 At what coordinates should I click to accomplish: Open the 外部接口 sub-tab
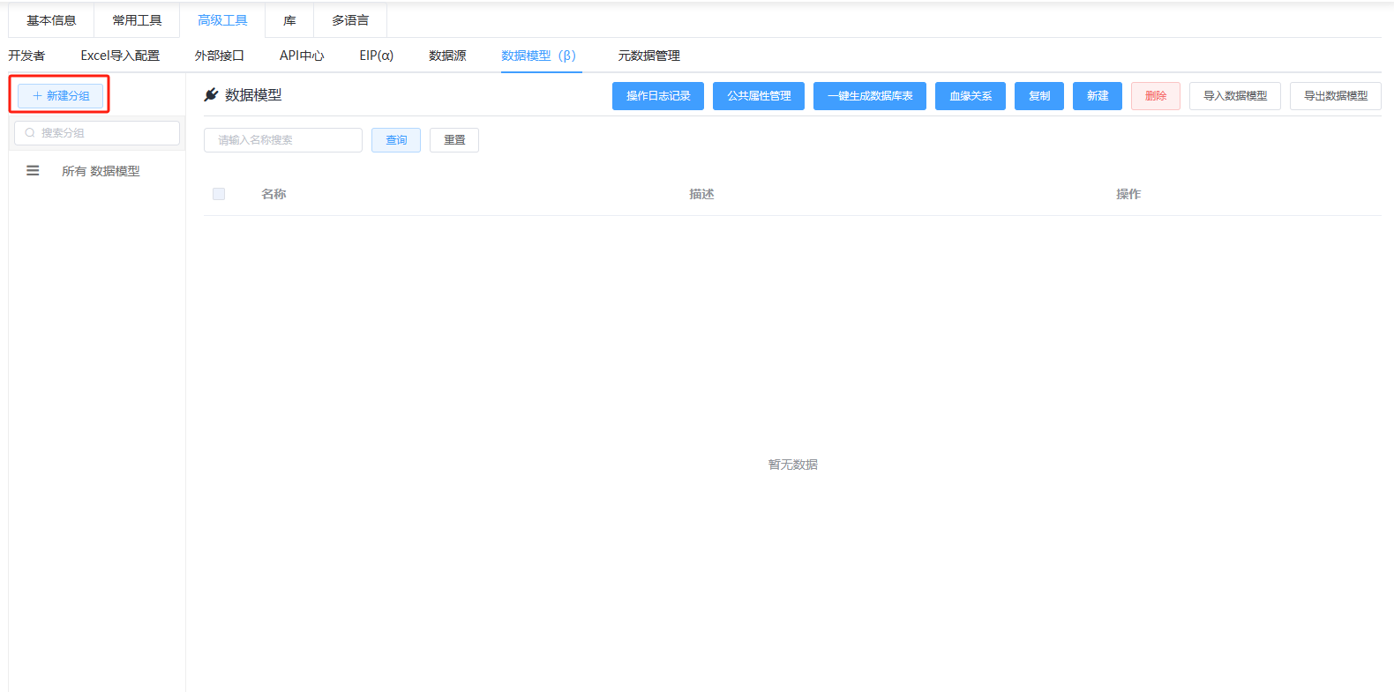(220, 56)
